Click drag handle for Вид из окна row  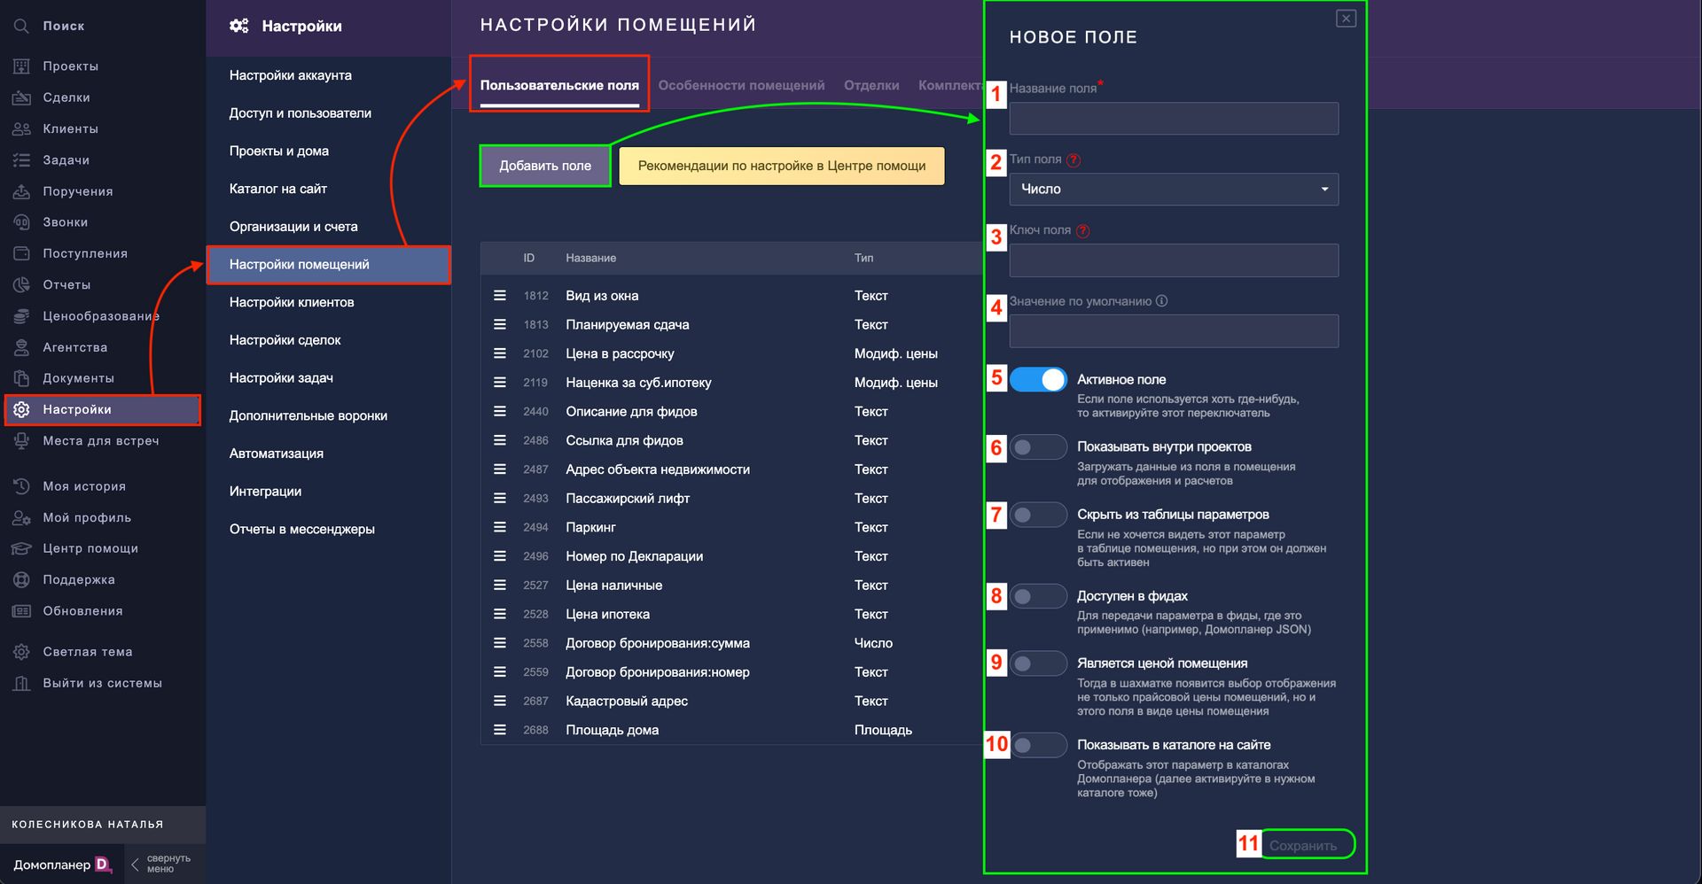(x=500, y=296)
